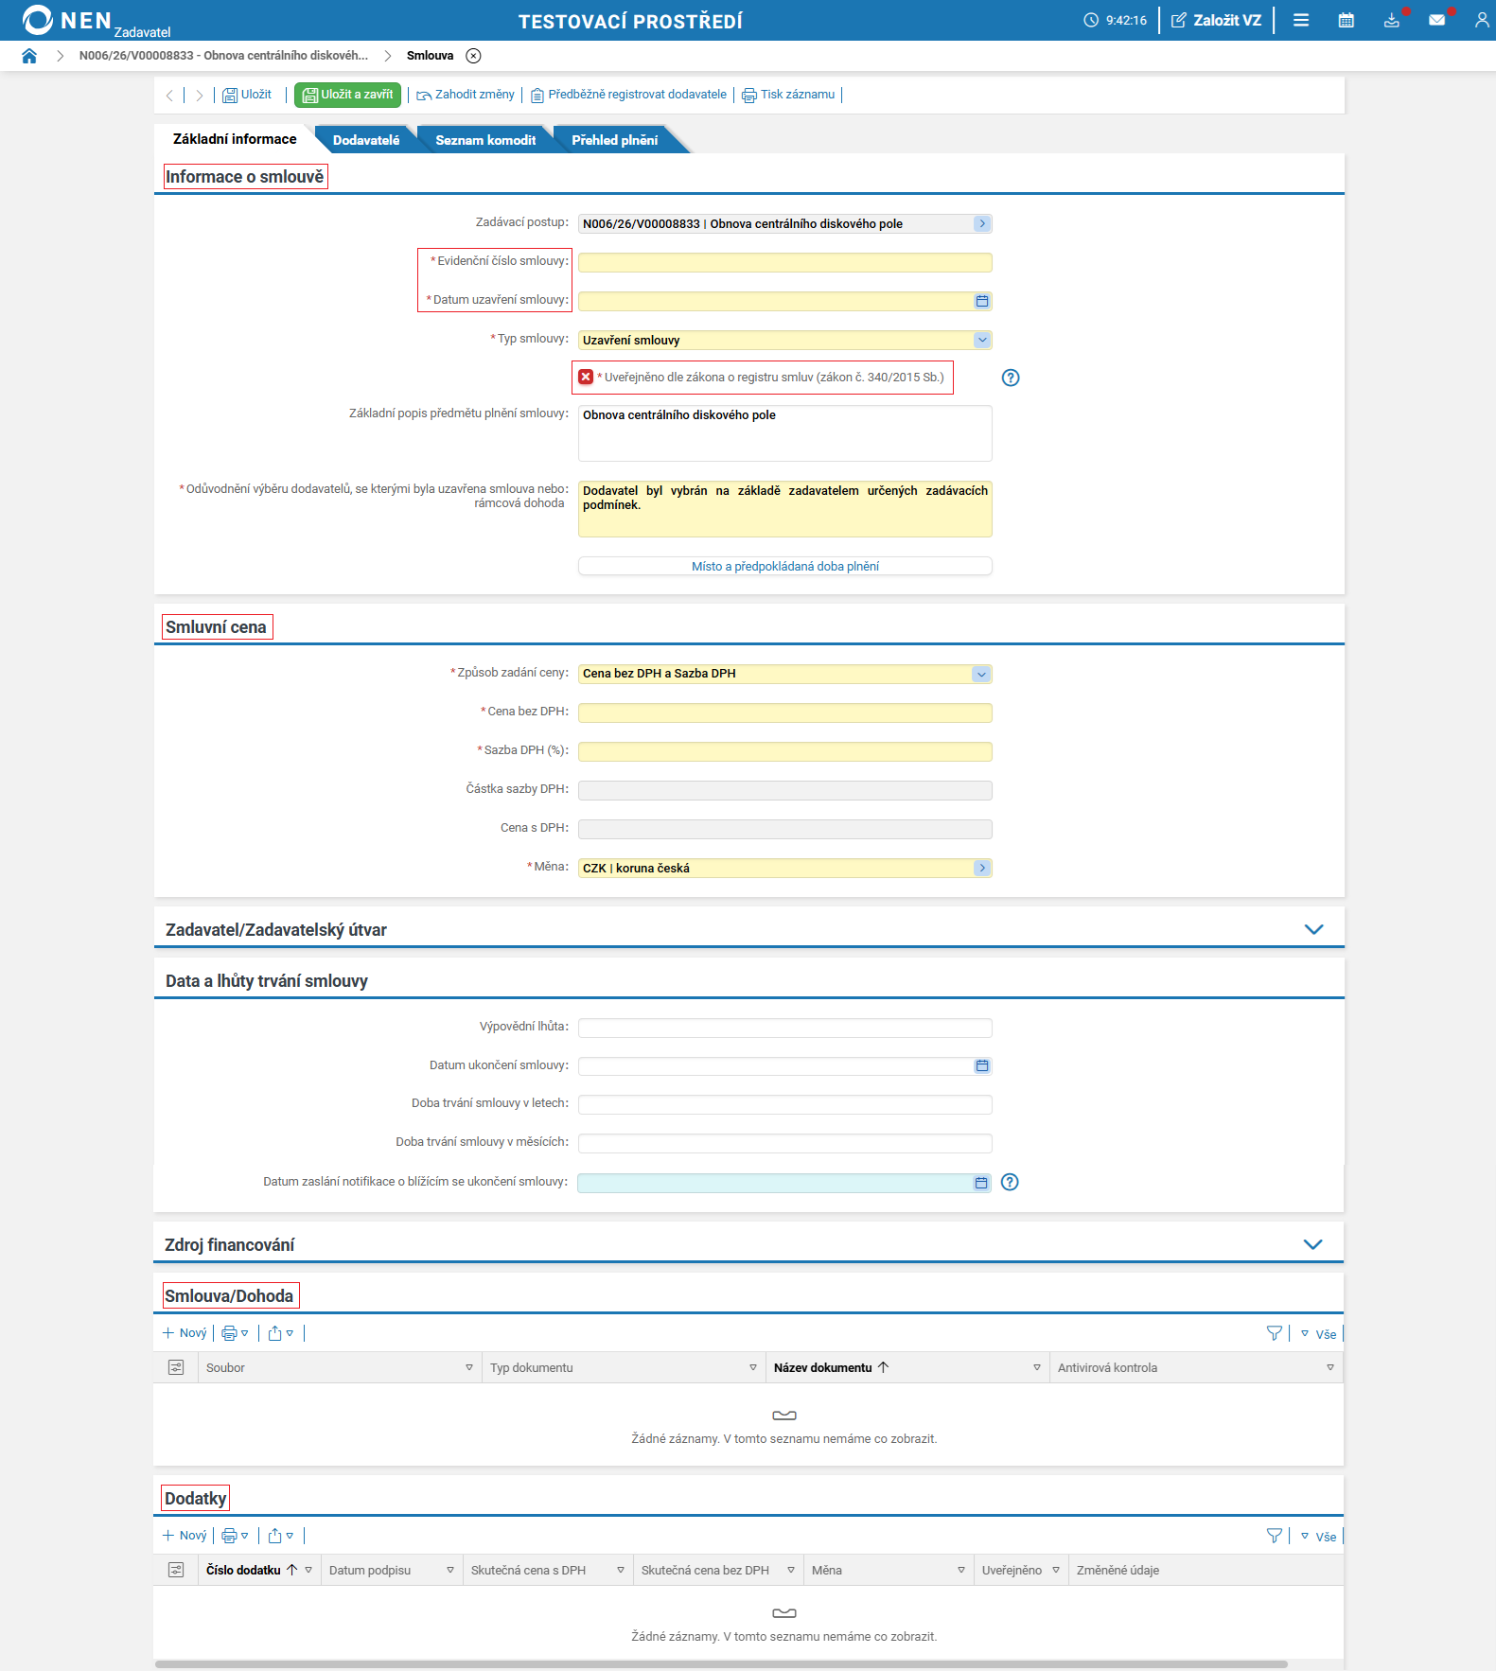Focus Doba trvání smlouvy v měsících field

pyautogui.click(x=785, y=1143)
